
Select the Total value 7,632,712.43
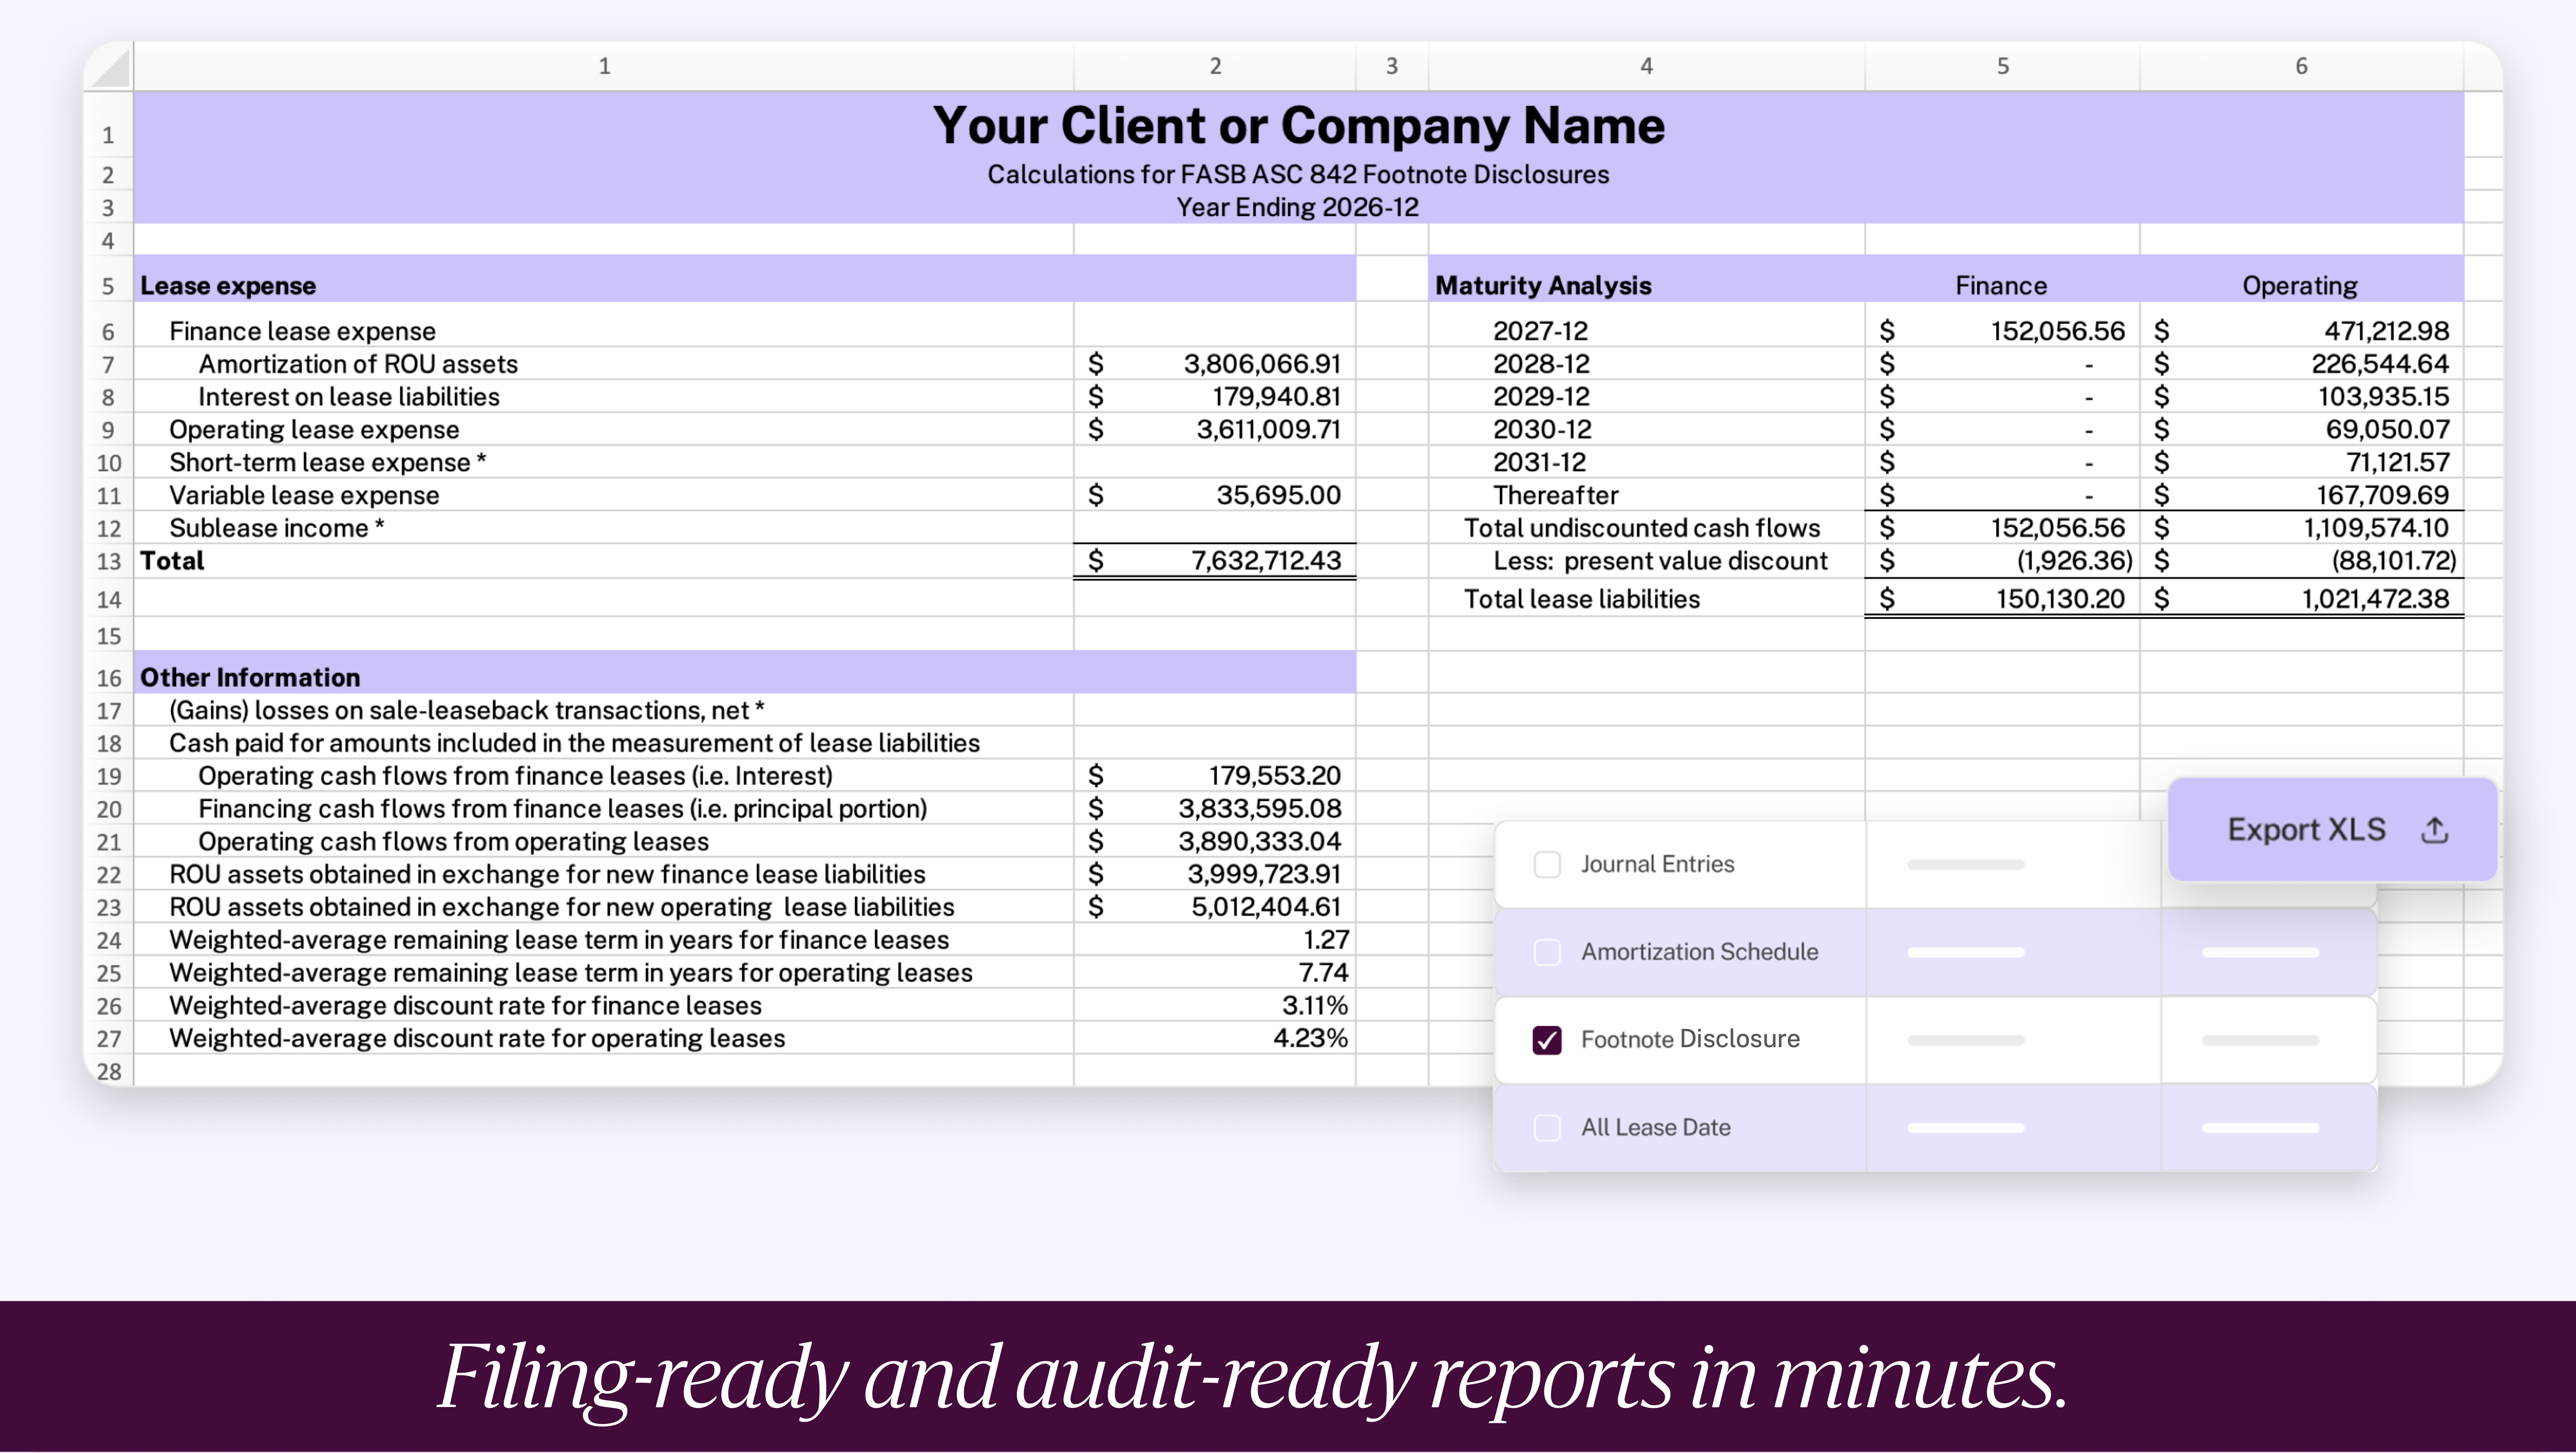[1266, 561]
